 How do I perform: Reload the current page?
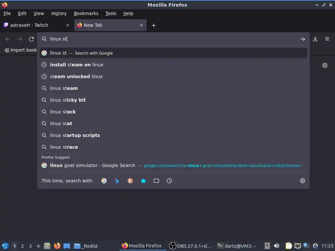tap(31, 39)
